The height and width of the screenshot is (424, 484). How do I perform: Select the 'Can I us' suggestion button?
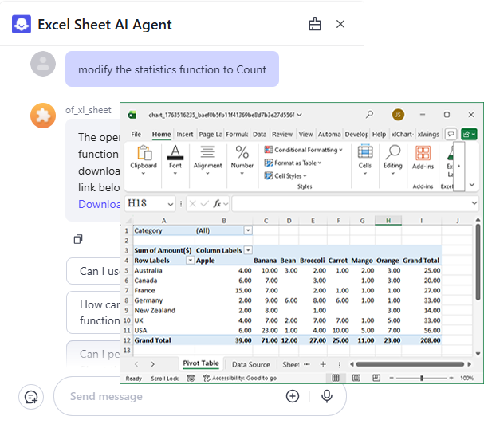(93, 271)
